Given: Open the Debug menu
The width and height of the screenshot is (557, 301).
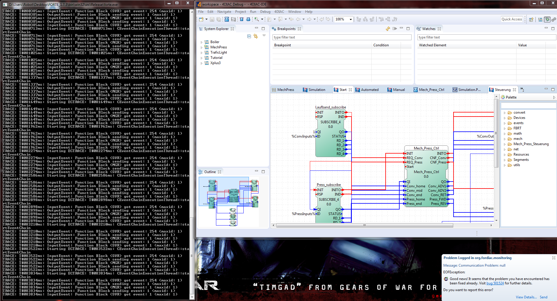Looking at the screenshot, I should tap(265, 12).
